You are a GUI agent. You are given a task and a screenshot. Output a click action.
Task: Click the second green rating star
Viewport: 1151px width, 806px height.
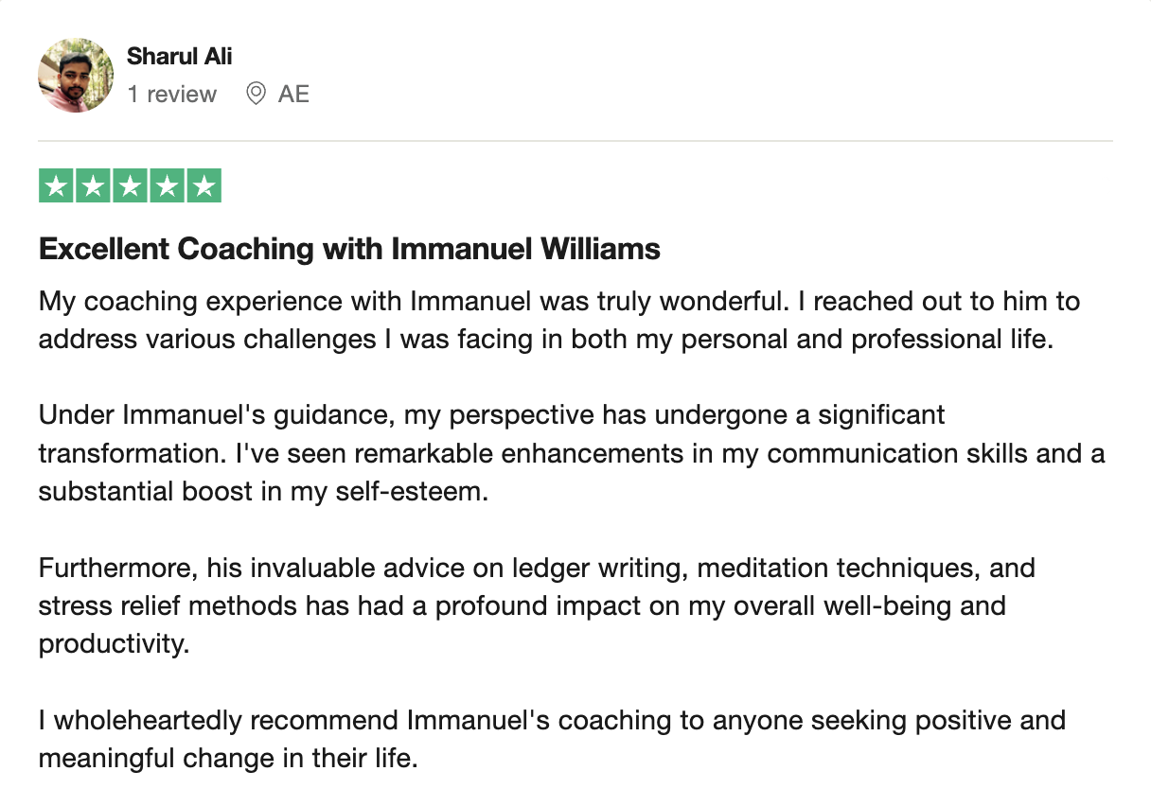tap(94, 186)
